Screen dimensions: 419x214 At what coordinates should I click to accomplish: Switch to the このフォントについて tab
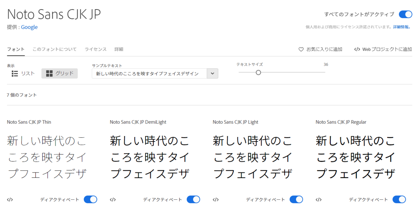coord(54,49)
